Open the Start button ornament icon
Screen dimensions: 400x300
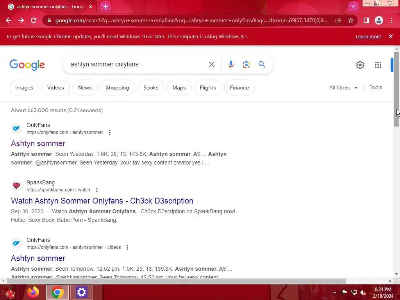click(x=10, y=293)
